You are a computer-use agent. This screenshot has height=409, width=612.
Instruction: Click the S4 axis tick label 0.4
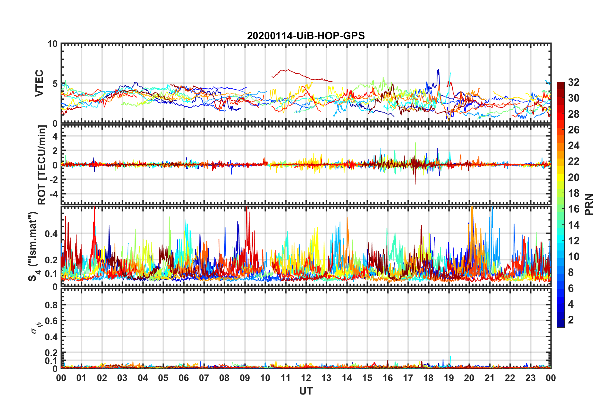coord(51,234)
